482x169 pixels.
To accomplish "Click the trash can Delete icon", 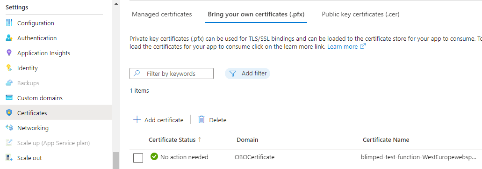I will point(201,120).
